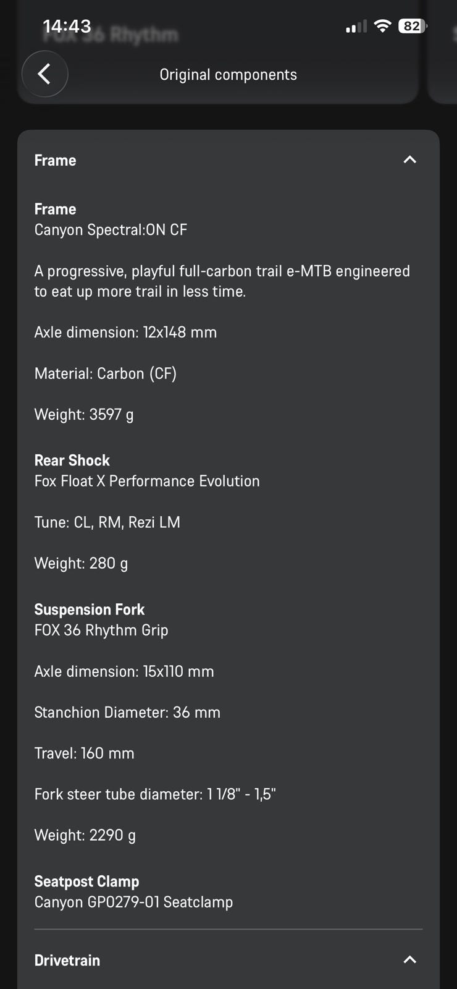457x989 pixels.
Task: Tap the Frame section header
Action: 228,160
